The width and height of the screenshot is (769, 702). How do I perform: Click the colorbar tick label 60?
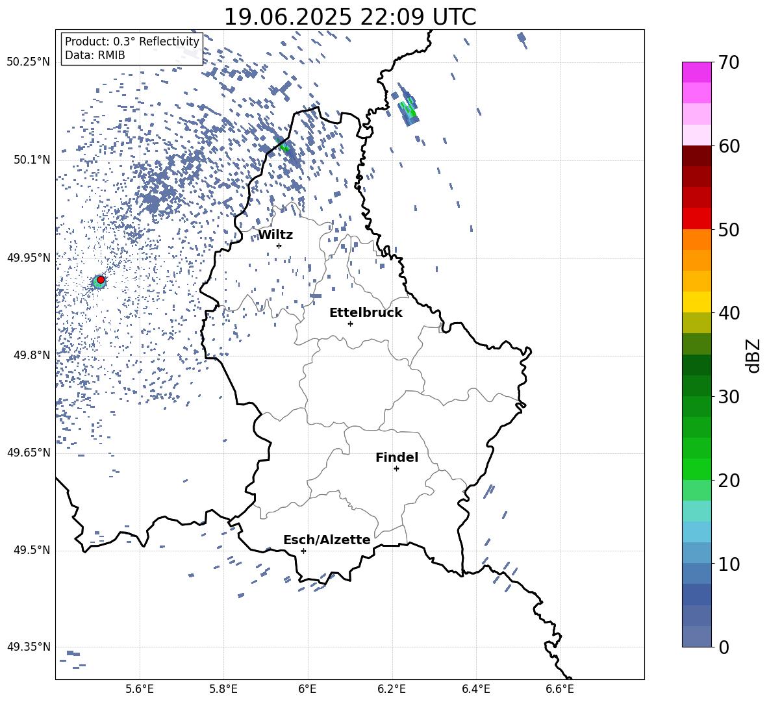(x=729, y=146)
